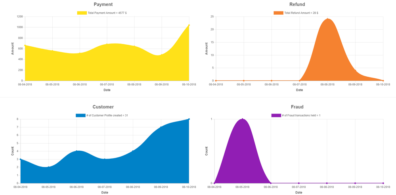Click the blue Customer legend swatch

click(80, 115)
